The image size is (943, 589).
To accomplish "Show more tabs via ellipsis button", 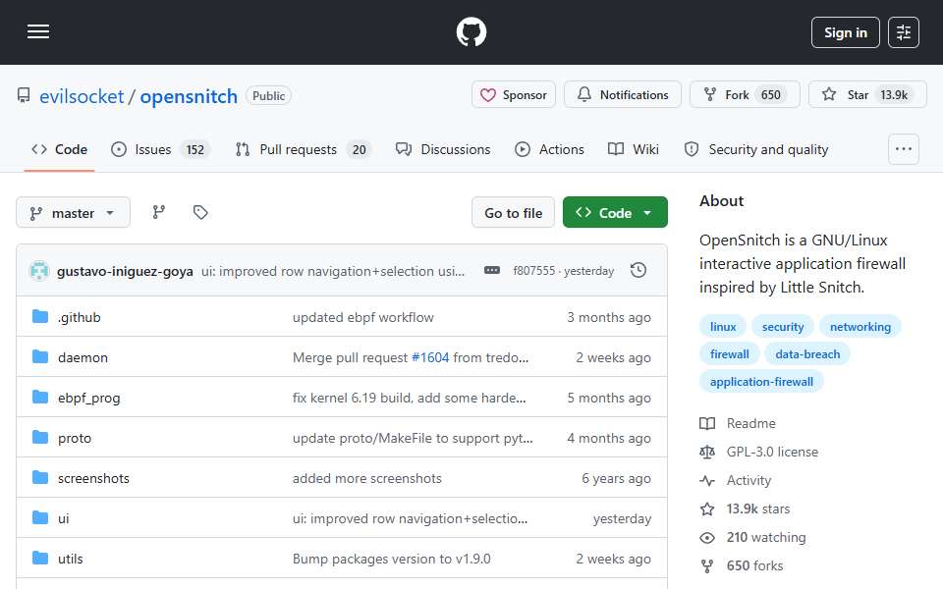I will coord(904,149).
